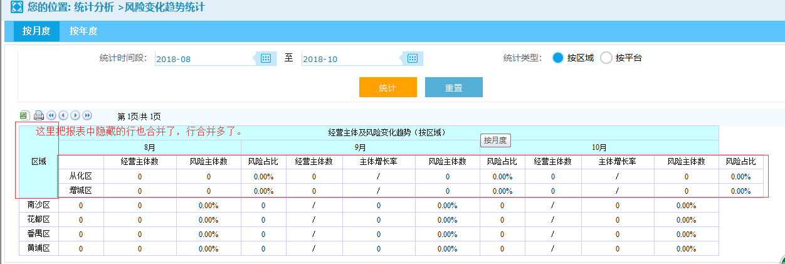Image resolution: width=785 pixels, height=264 pixels.
Task: Go to next report page
Action: coord(75,115)
